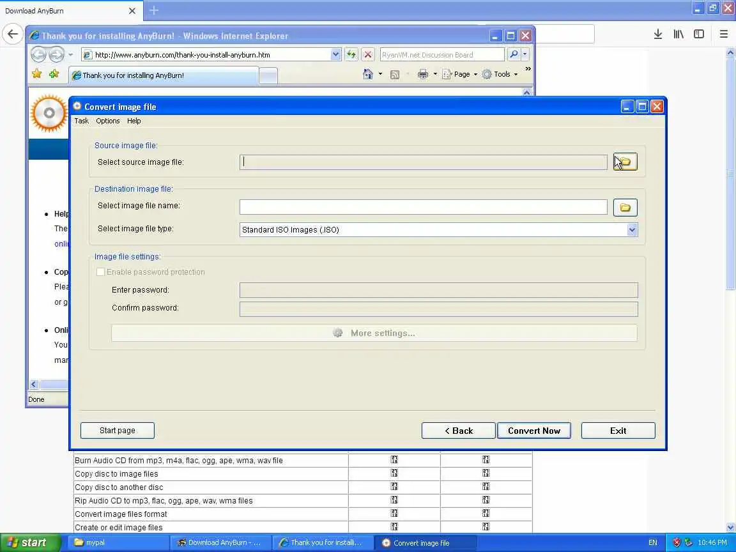This screenshot has width=736, height=552.
Task: Select the Download AnyBurn Firefox tab
Action: pyautogui.click(x=72, y=10)
